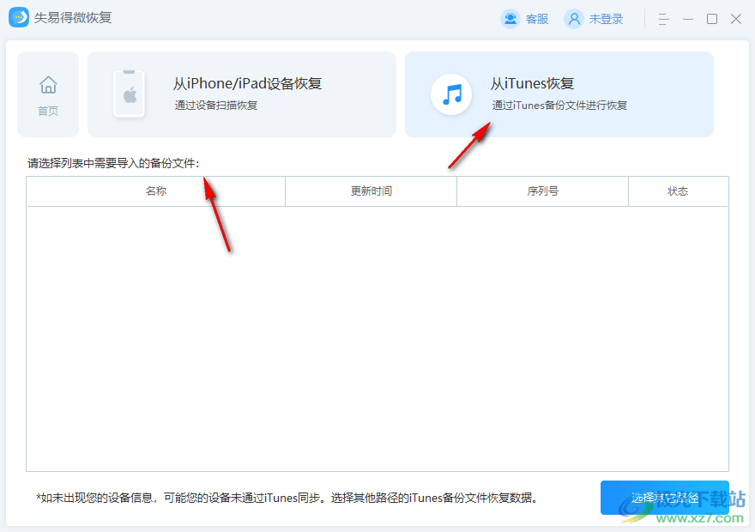Close the application window

pos(736,19)
